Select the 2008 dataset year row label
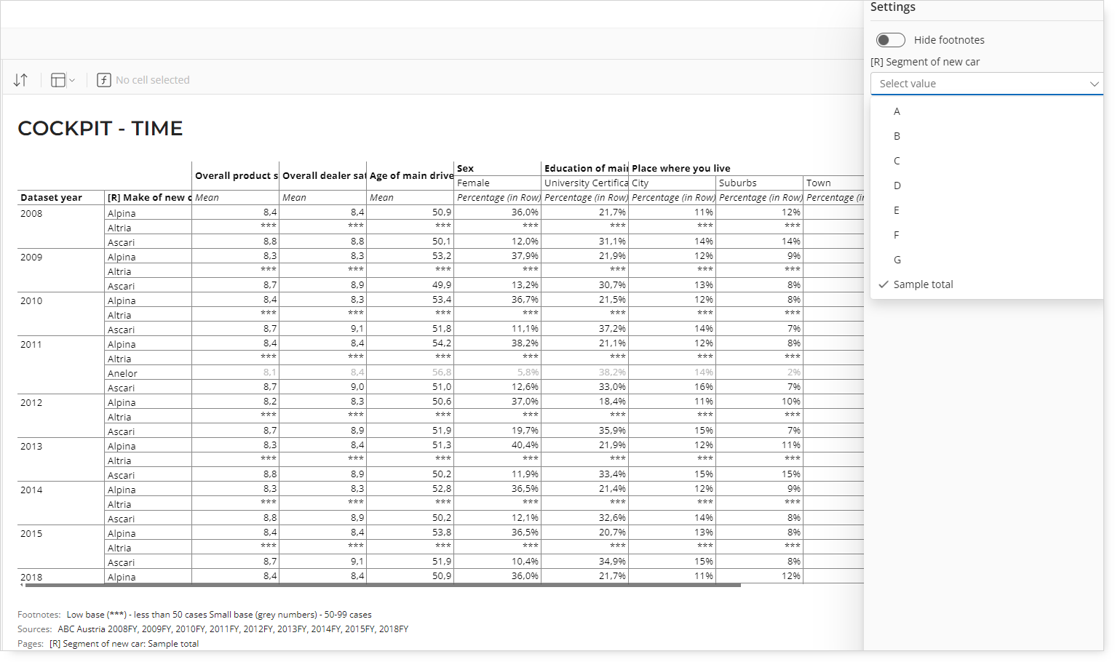The image size is (1115, 662). coord(31,214)
